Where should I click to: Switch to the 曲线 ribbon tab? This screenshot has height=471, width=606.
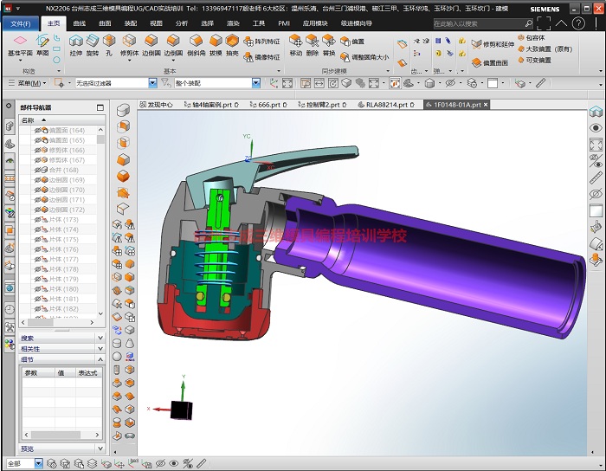[80, 23]
